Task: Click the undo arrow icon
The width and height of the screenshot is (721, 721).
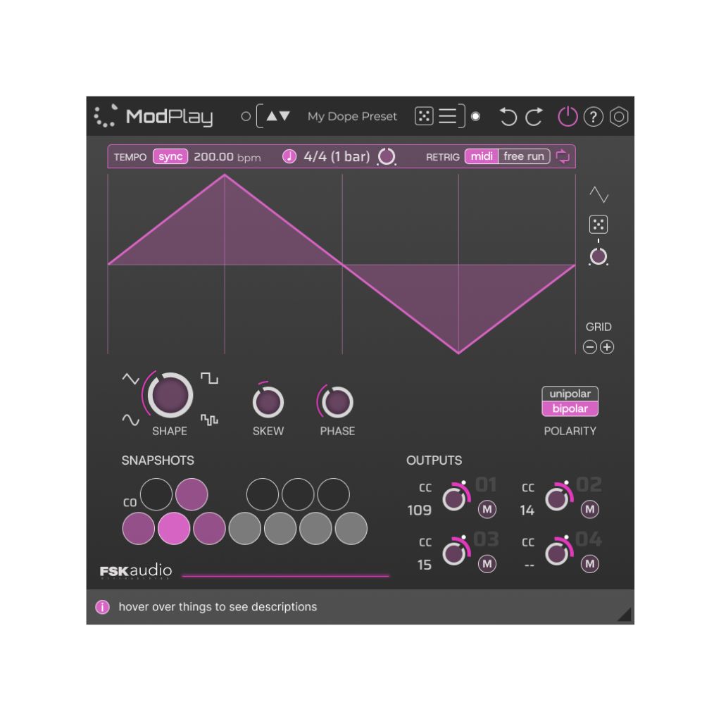Action: pos(508,117)
